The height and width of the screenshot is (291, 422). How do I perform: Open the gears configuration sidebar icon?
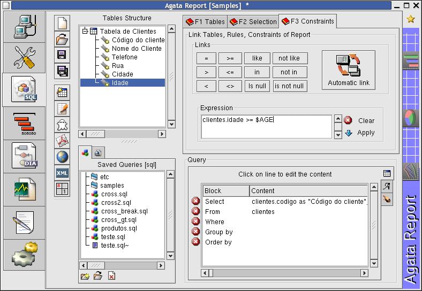tap(25, 255)
